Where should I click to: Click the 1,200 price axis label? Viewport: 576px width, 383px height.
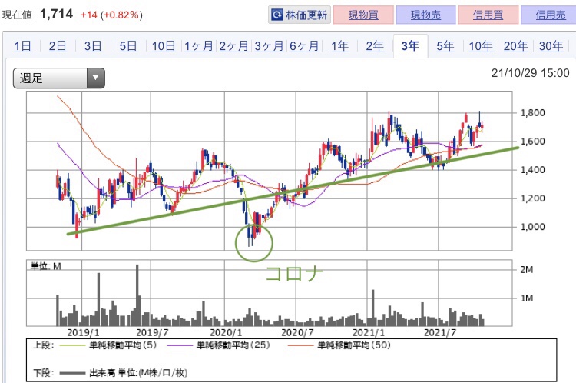pos(533,198)
